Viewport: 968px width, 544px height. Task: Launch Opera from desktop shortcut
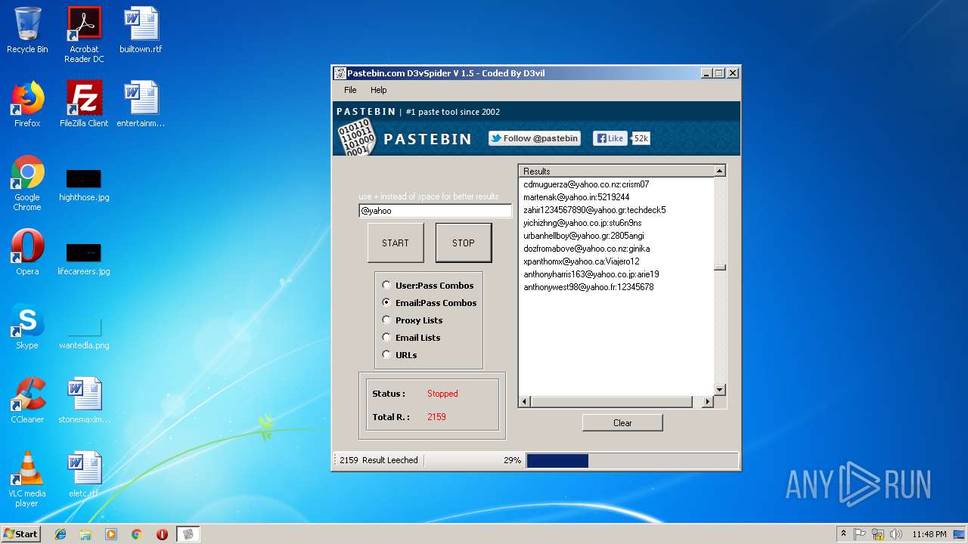27,252
